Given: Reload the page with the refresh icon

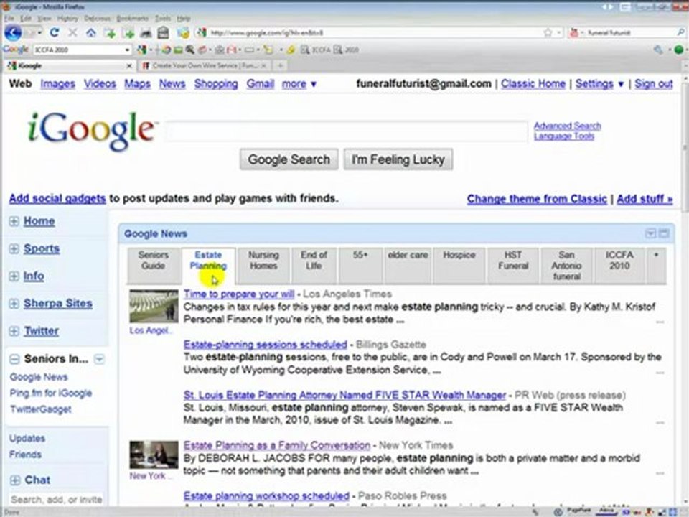Looking at the screenshot, I should point(55,32).
